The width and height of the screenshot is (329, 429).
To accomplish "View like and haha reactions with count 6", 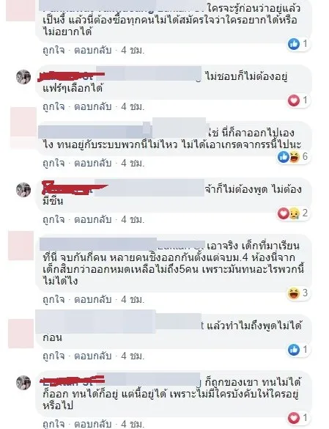I will point(293,157).
